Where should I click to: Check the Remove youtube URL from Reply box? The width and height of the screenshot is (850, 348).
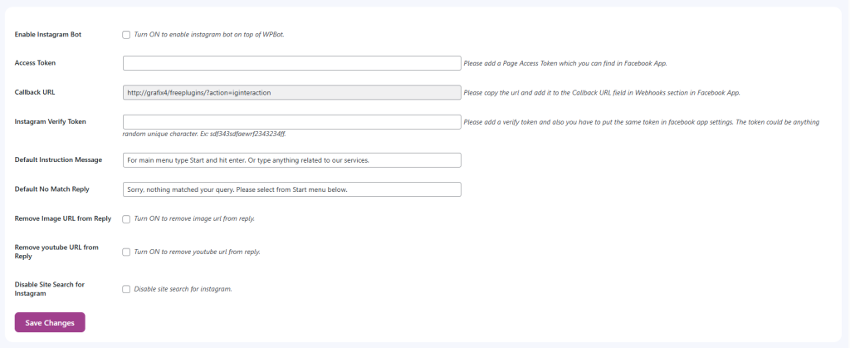point(126,252)
